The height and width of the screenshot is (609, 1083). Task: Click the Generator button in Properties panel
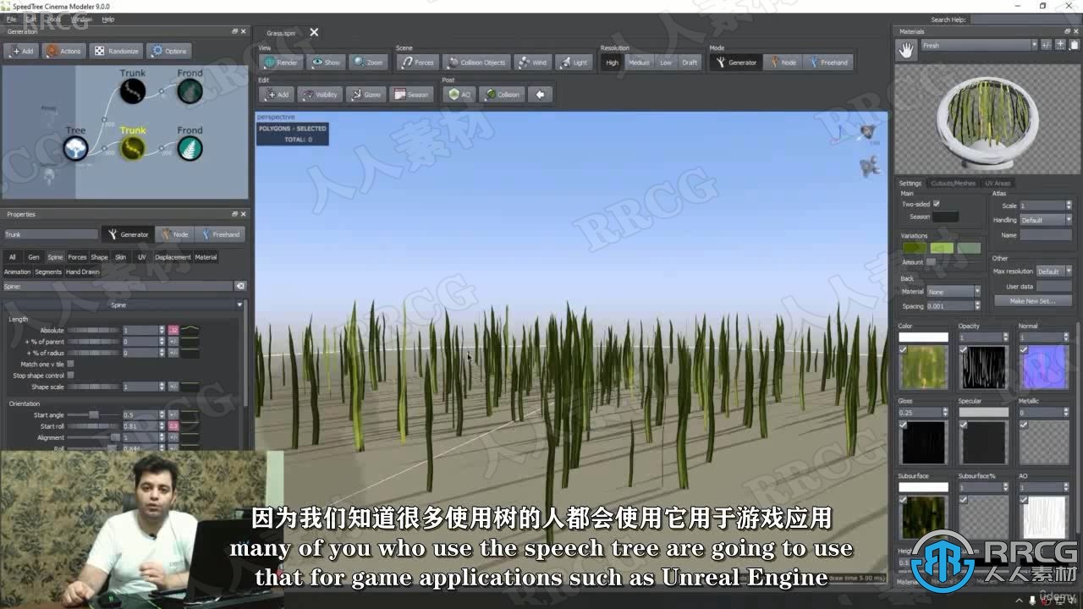point(128,234)
